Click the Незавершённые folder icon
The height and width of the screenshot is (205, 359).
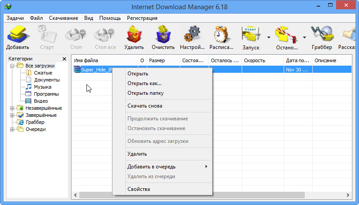[20, 108]
